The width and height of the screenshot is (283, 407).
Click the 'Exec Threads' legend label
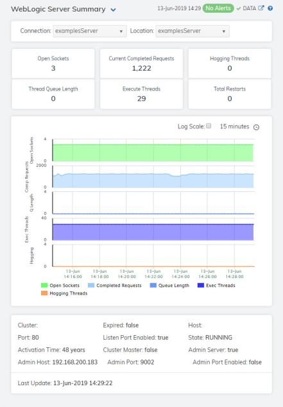(x=221, y=285)
